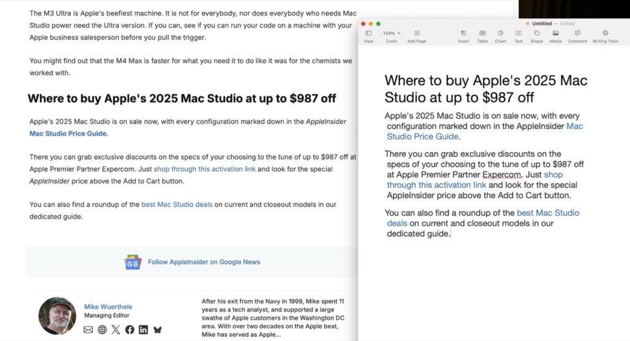Open the View sidebar options in Pages
This screenshot has height=341, width=630.
(x=368, y=33)
